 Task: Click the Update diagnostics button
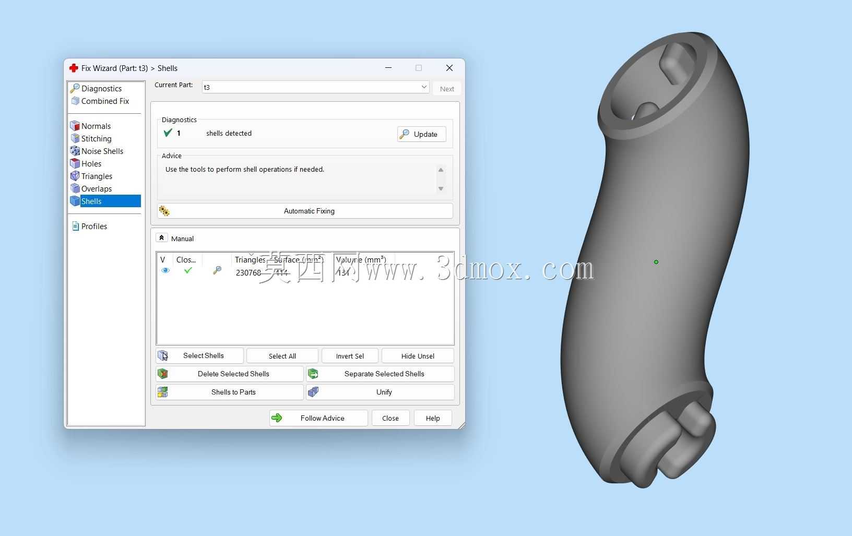tap(422, 134)
